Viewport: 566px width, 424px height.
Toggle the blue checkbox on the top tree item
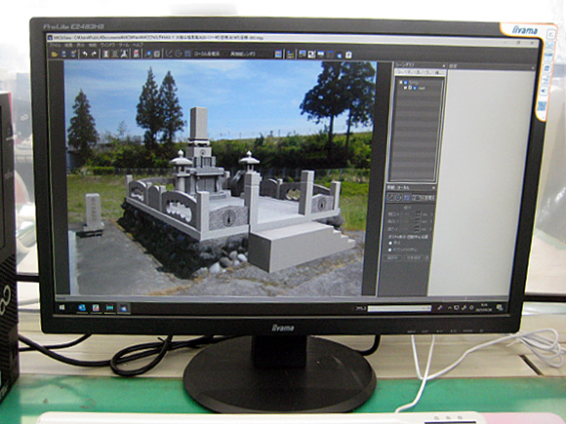tap(406, 82)
